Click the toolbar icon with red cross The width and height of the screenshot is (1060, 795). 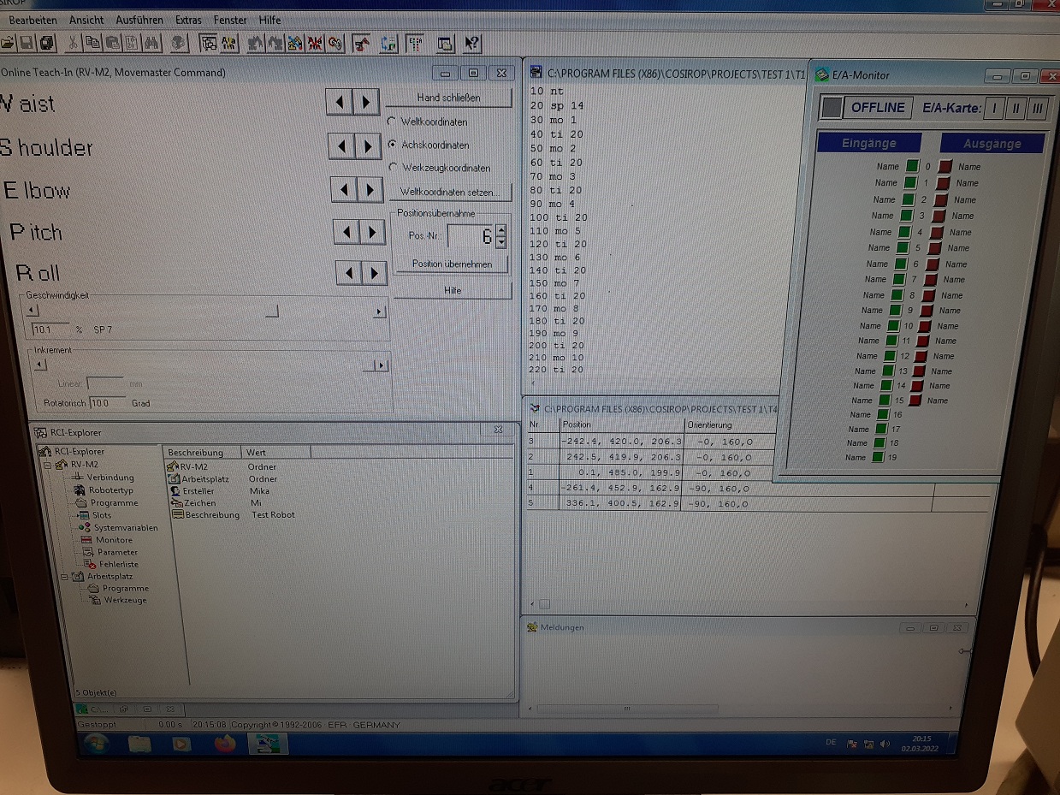coord(314,43)
